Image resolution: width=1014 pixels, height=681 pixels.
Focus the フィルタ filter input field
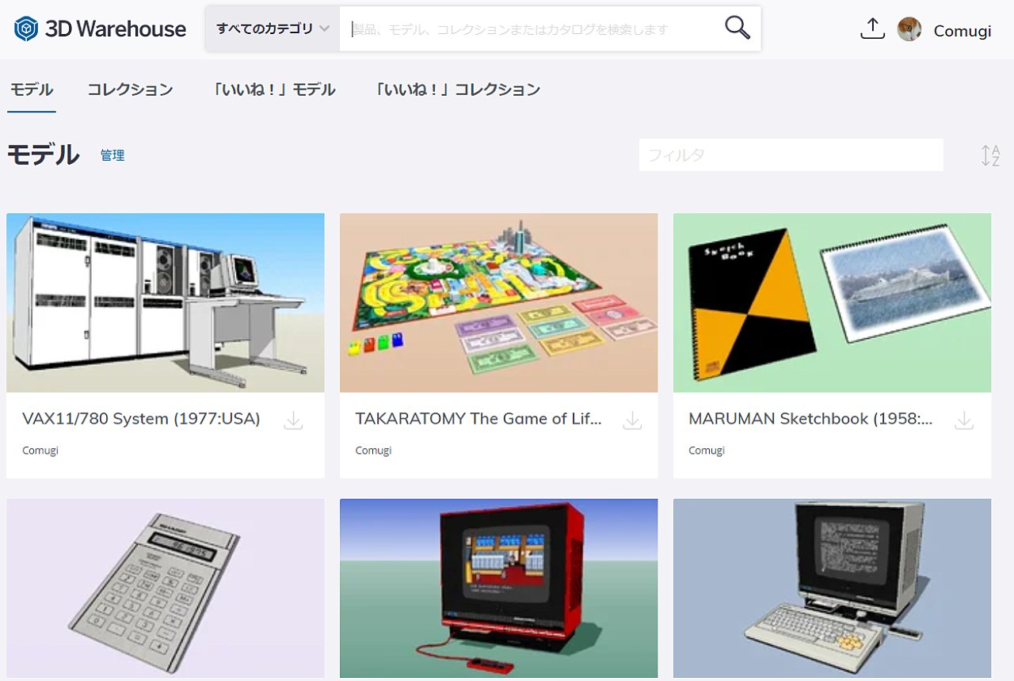[x=791, y=155]
